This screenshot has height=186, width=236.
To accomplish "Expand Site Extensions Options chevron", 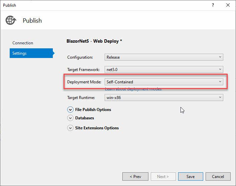I will pyautogui.click(x=70, y=128).
